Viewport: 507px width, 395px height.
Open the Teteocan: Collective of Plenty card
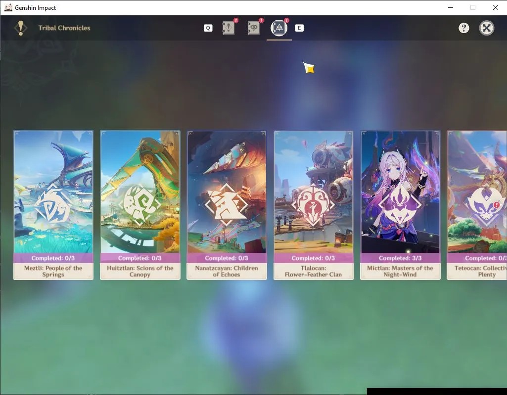tap(477, 205)
